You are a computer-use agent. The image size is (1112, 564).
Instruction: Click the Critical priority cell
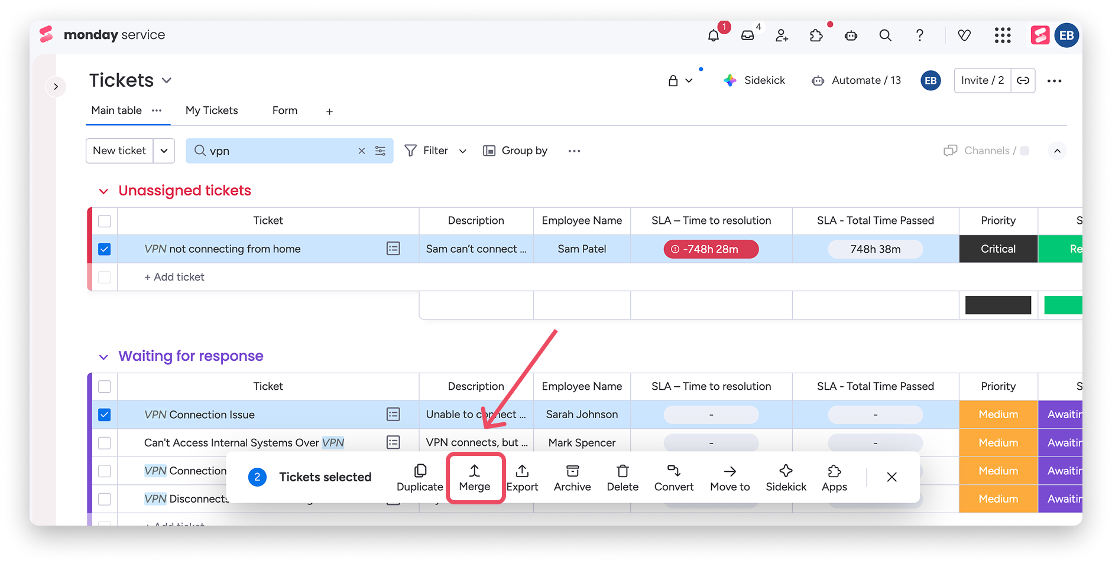(998, 249)
